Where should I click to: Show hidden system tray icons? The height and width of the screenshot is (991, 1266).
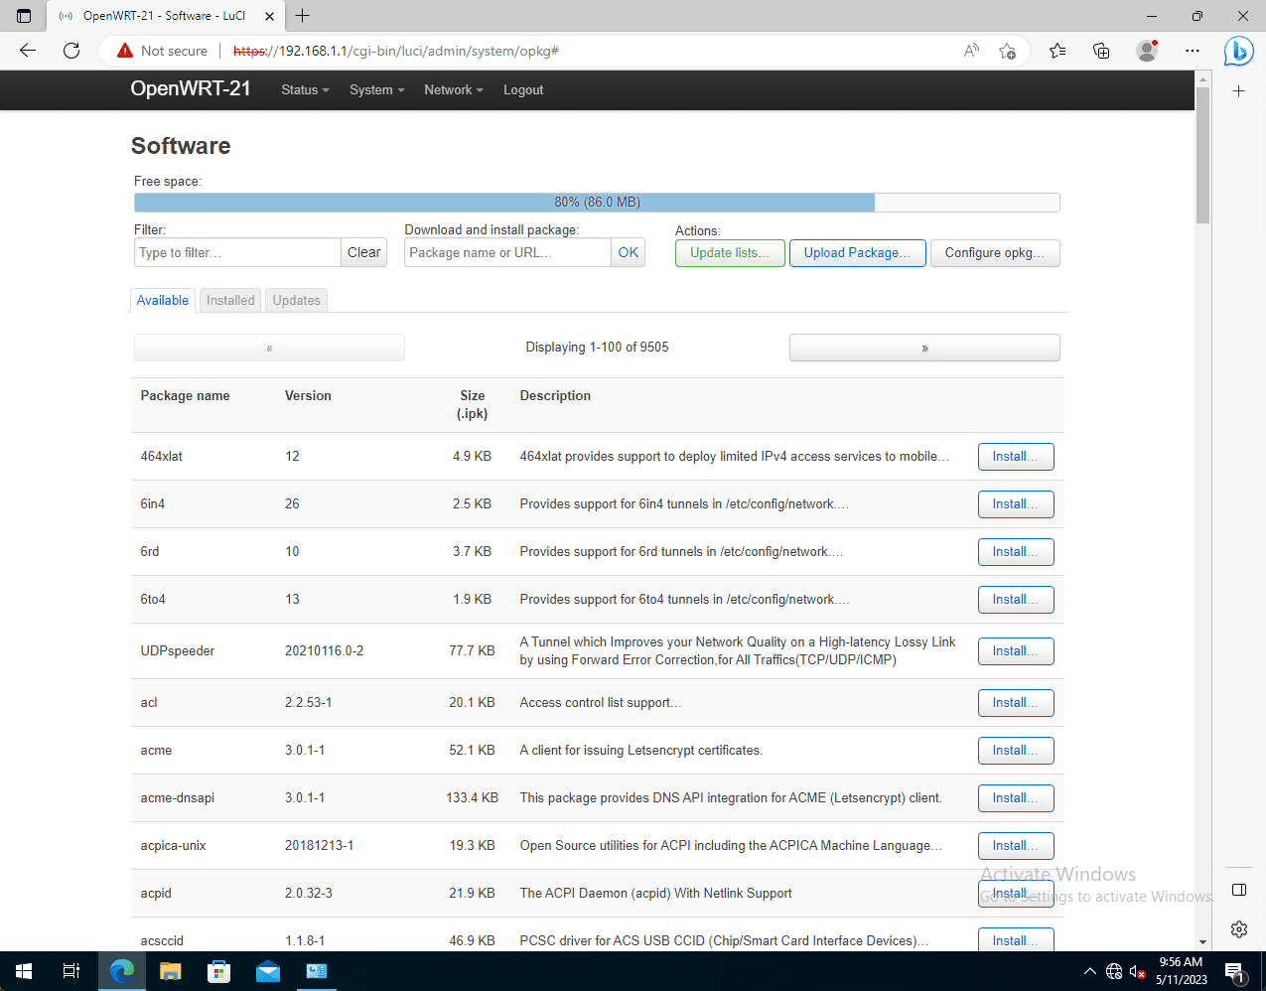pyautogui.click(x=1089, y=971)
